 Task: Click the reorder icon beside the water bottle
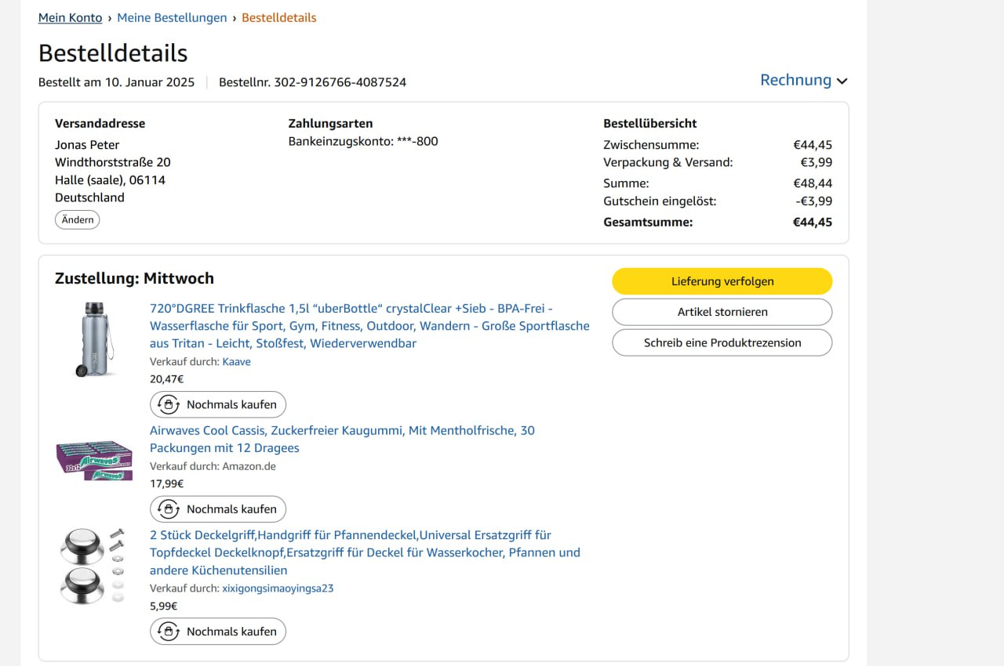(x=168, y=404)
